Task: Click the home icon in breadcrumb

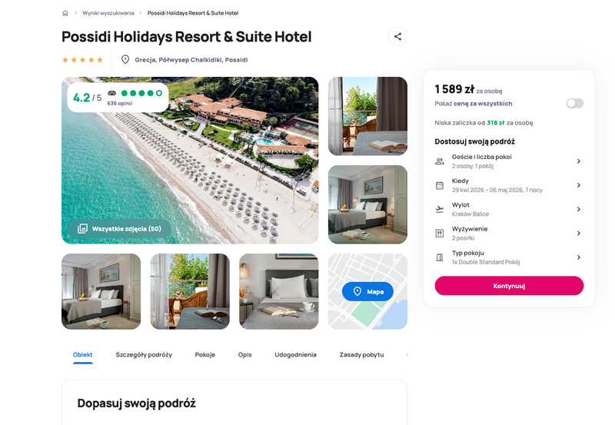Action: coord(65,13)
